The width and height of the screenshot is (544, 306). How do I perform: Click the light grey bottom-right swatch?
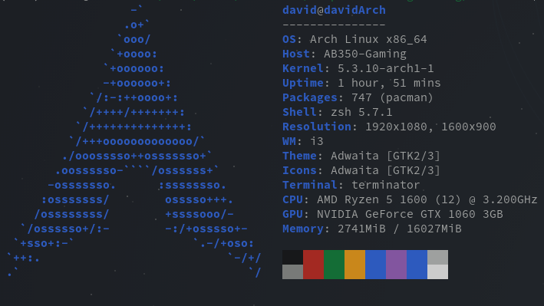pos(437,272)
